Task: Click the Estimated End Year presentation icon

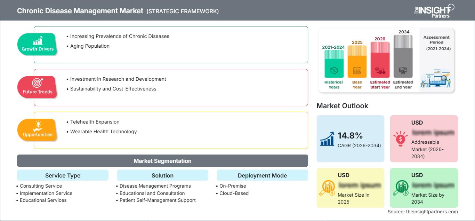Action: [403, 70]
